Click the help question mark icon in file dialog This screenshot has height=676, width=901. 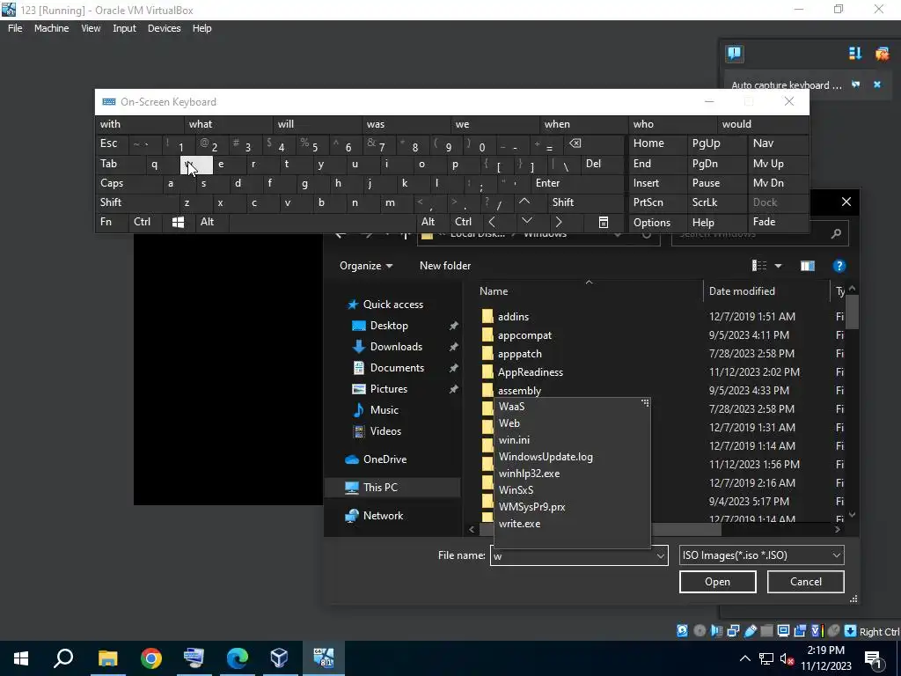(839, 266)
